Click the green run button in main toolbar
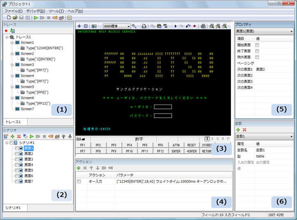This screenshot has width=297, height=220. coord(36,18)
